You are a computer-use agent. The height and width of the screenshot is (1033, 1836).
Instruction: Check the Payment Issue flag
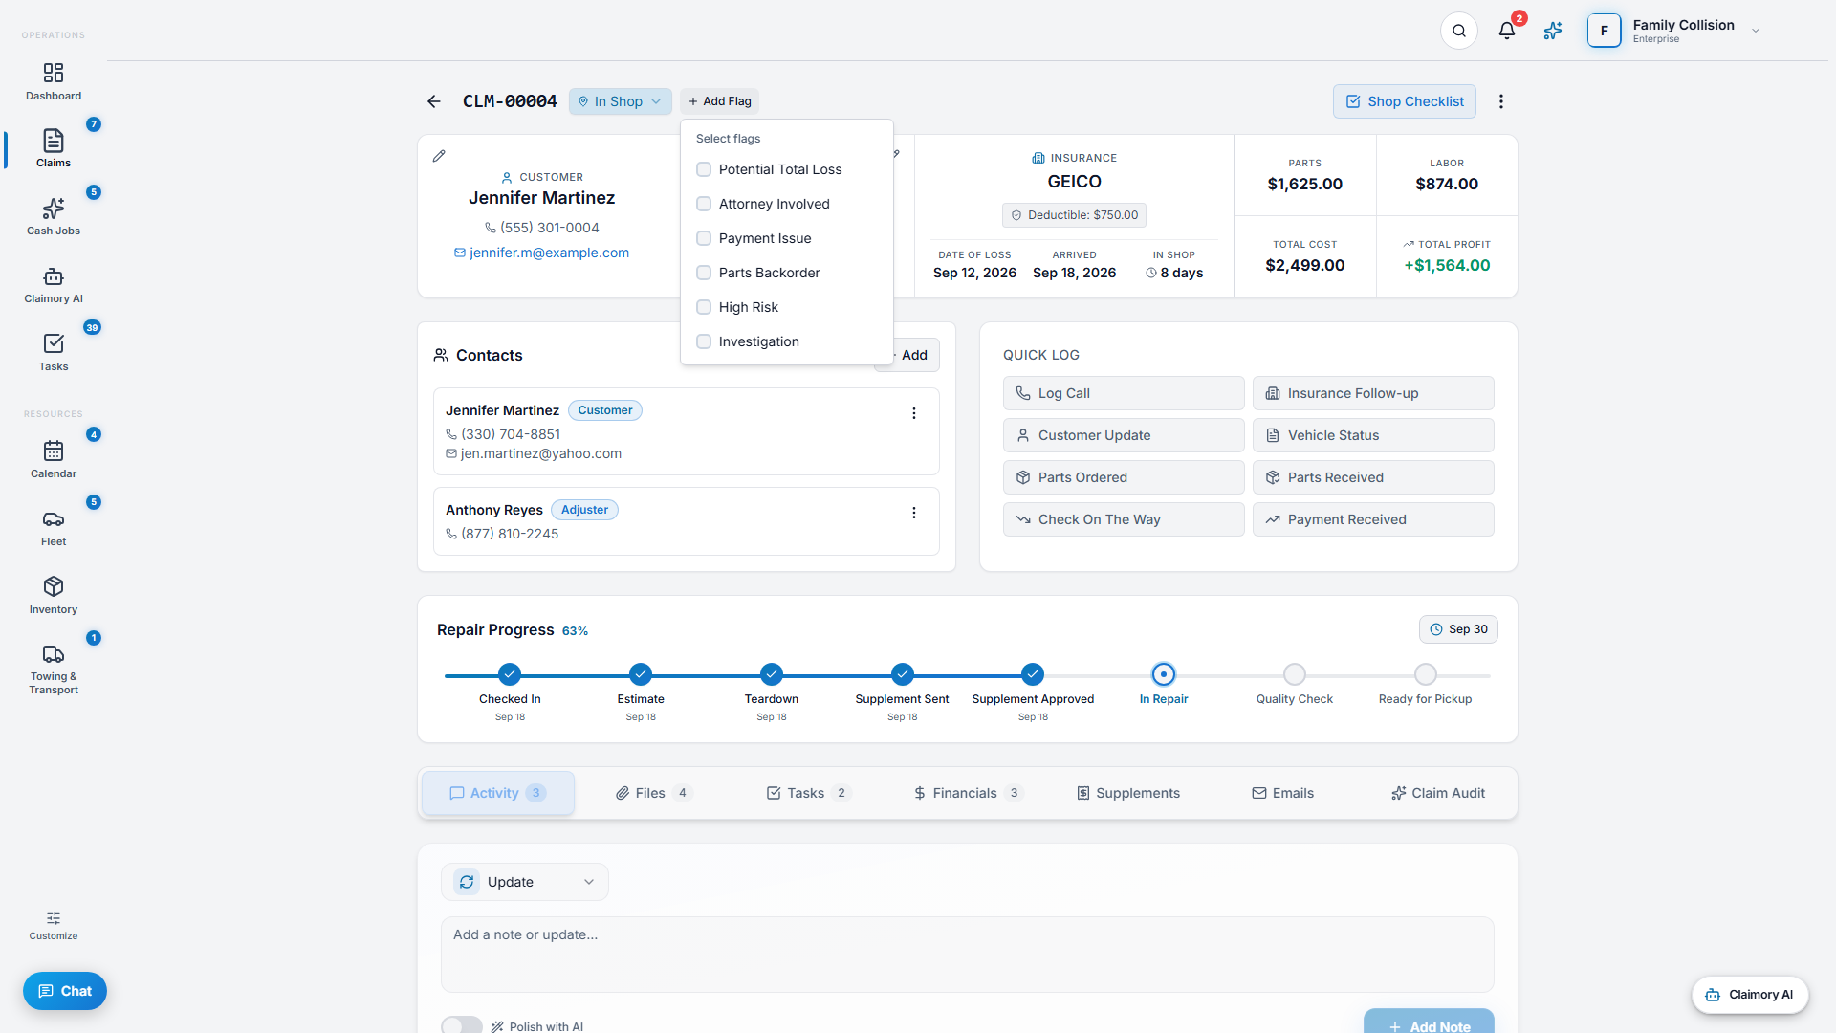(704, 238)
